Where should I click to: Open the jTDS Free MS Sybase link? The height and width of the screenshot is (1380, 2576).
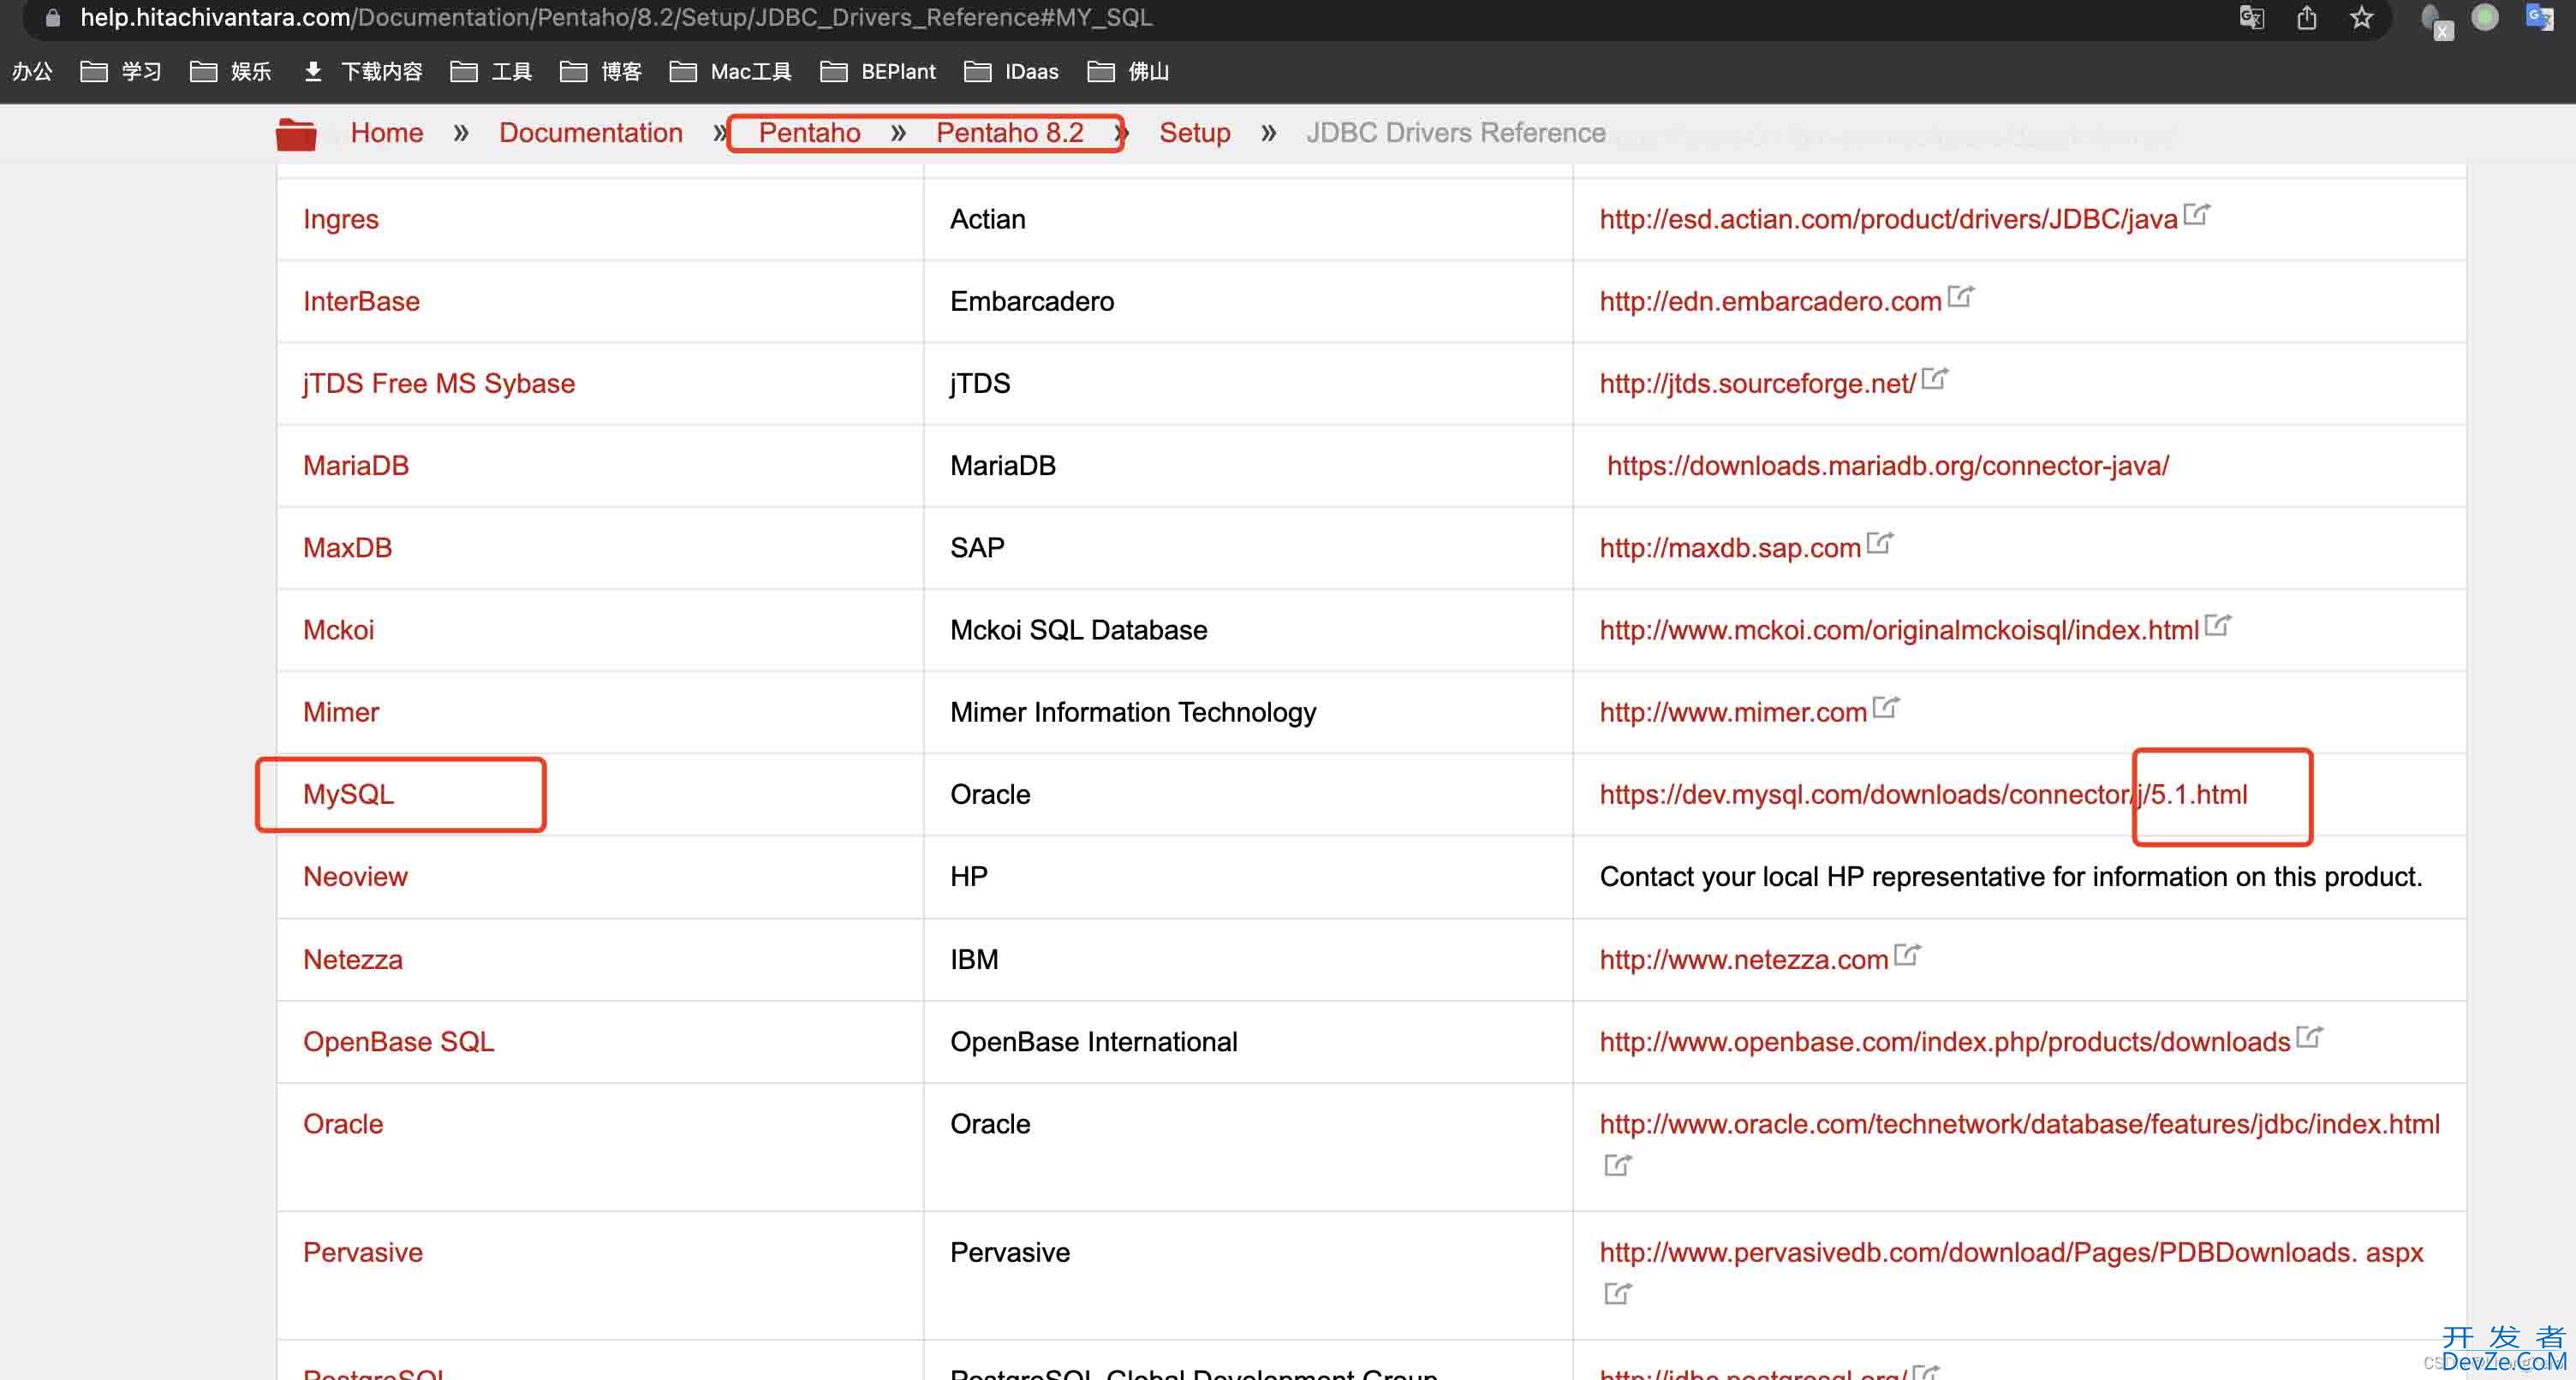[x=439, y=384]
